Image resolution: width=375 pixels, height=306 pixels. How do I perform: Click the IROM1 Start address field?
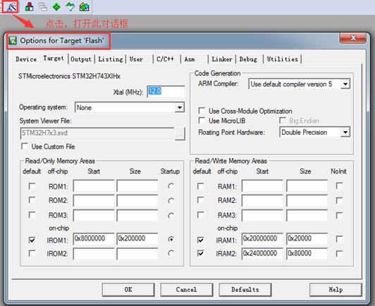pos(94,239)
